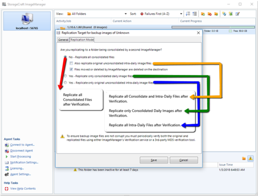The height and width of the screenshot is (196, 258).
Task: Select Yes - Replicate only original unconsolidated intra-daily
Action: [x=65, y=83]
